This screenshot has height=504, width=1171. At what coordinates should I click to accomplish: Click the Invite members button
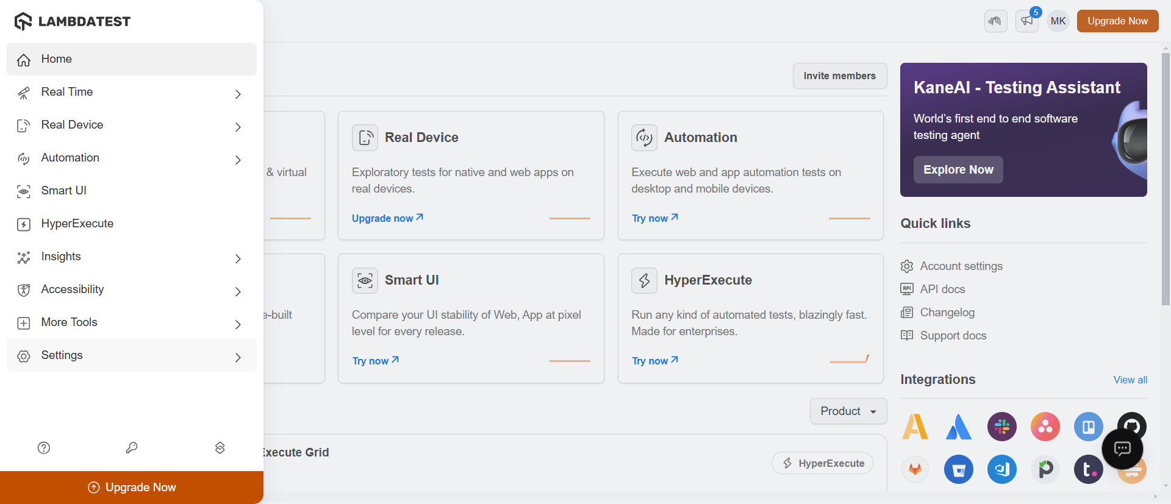839,76
